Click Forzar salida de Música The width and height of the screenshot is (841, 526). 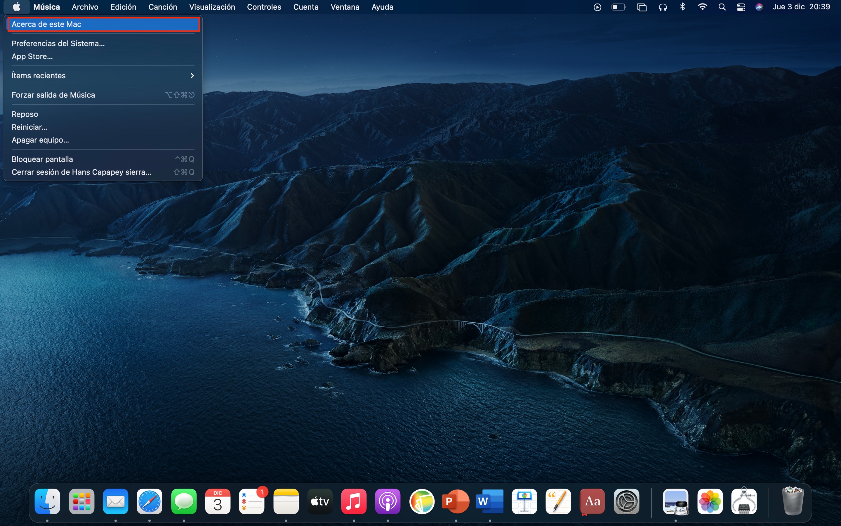53,95
